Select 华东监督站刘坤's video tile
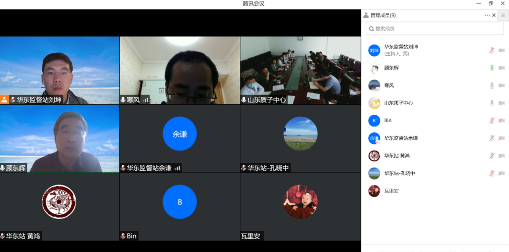Screen dimensions: 509x252 point(60,70)
